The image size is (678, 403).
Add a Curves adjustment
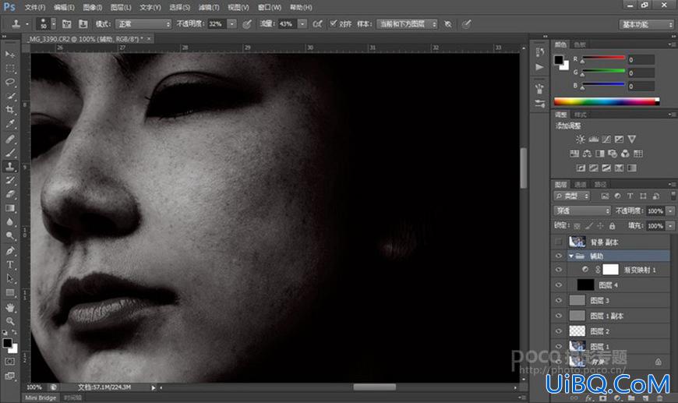click(606, 140)
